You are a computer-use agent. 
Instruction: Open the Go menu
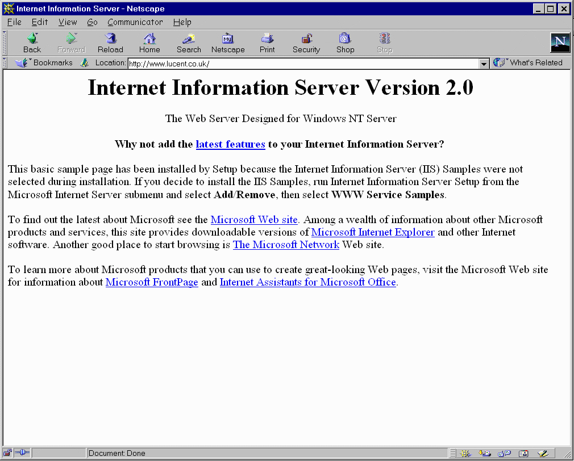pos(92,22)
